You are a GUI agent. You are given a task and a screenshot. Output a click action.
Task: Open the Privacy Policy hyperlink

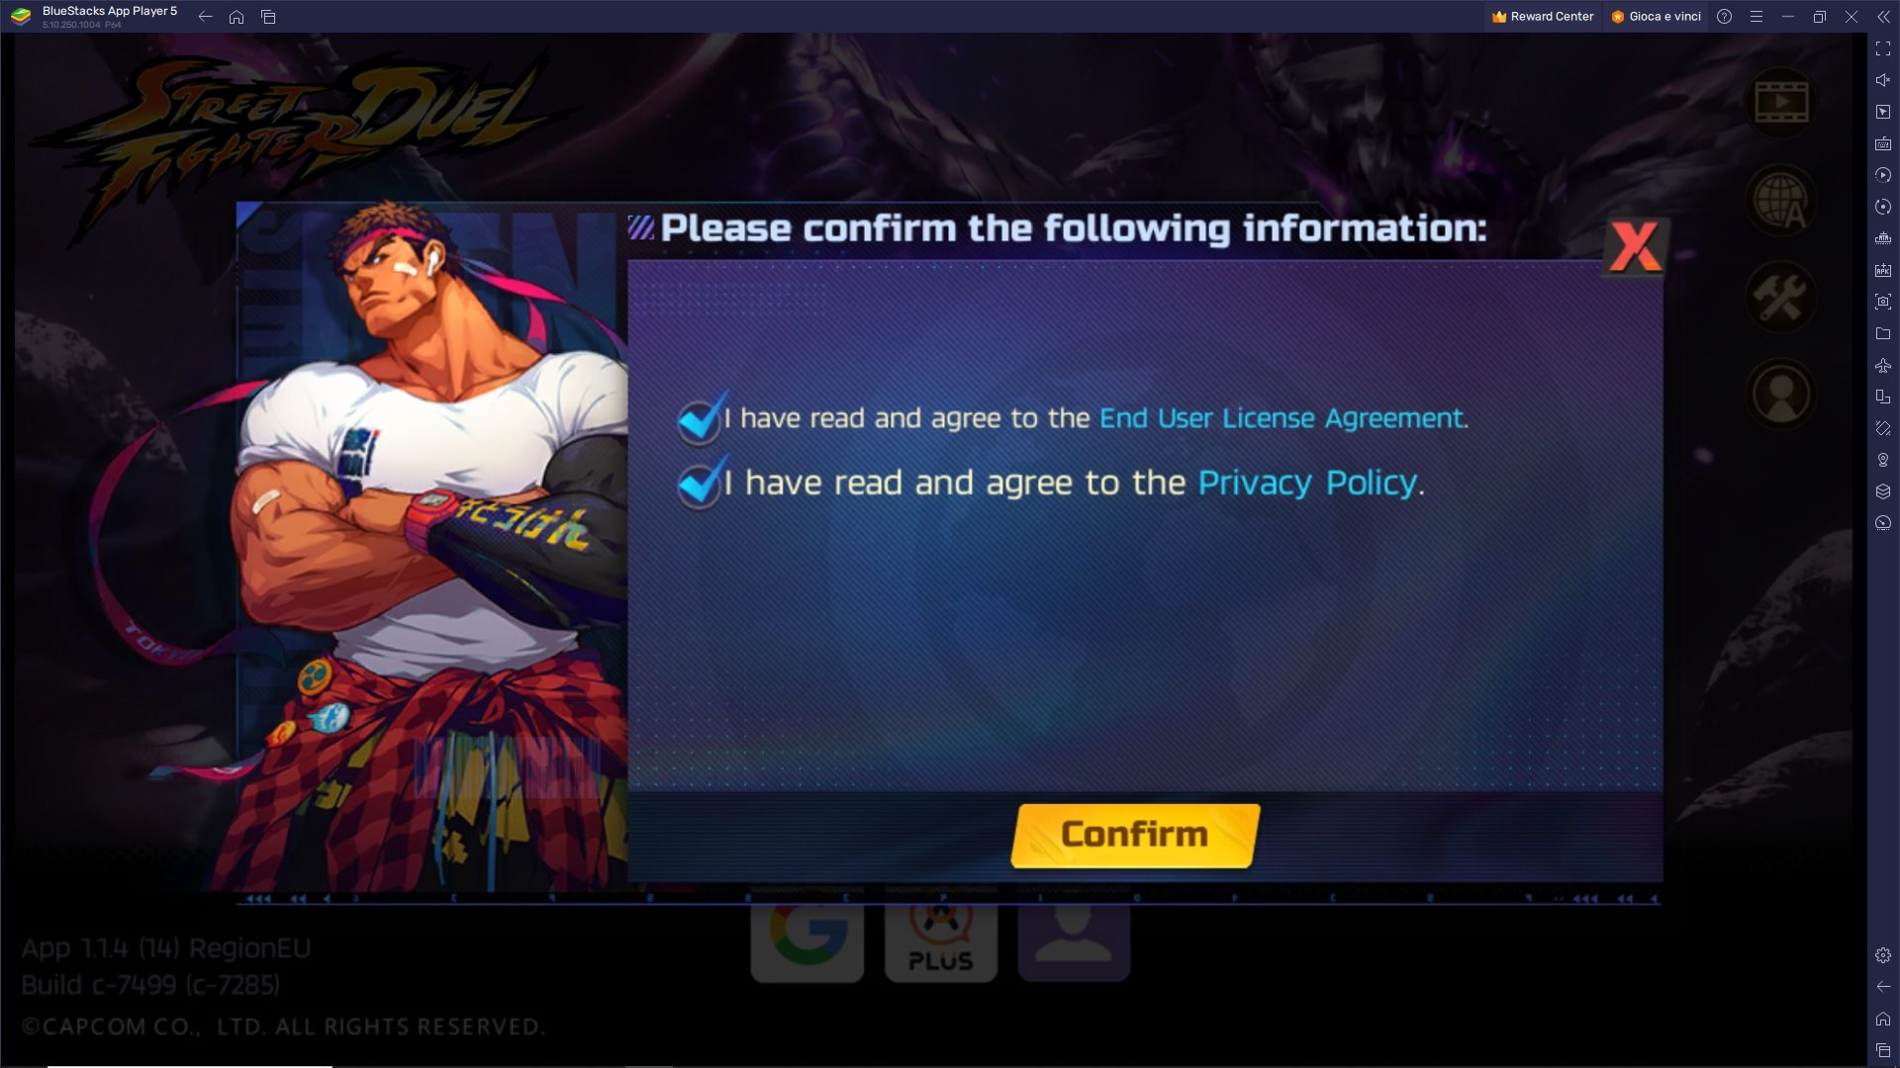click(1305, 483)
